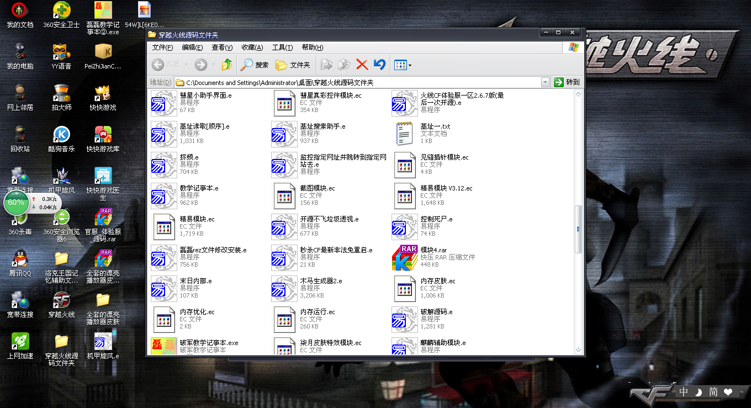The image size is (751, 408).
Task: Select the 内存运行.ec file name
Action: click(x=318, y=312)
